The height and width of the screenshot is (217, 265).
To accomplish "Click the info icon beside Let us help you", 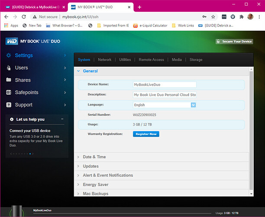I will pyautogui.click(x=12, y=119).
